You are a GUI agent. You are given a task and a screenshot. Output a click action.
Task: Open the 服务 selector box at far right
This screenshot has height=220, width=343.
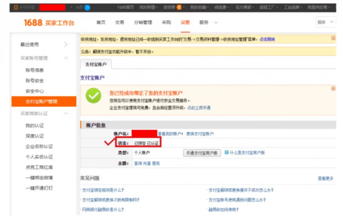(326, 22)
